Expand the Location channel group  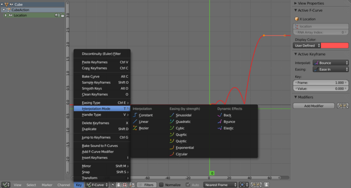coord(6,15)
